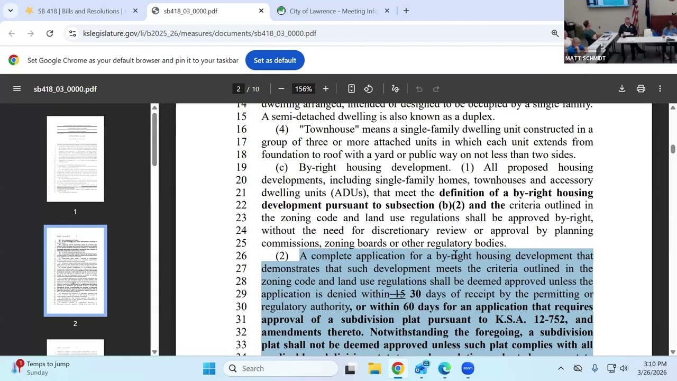
Task: Zoom out the PDF document
Action: point(281,89)
